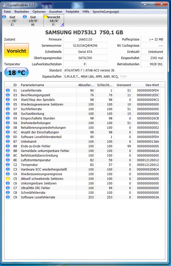Click the Parametername column header

point(48,85)
